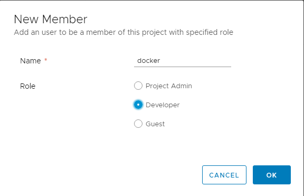Click the New Member dialog heading
Viewport: 304px width, 196px height.
(x=51, y=19)
